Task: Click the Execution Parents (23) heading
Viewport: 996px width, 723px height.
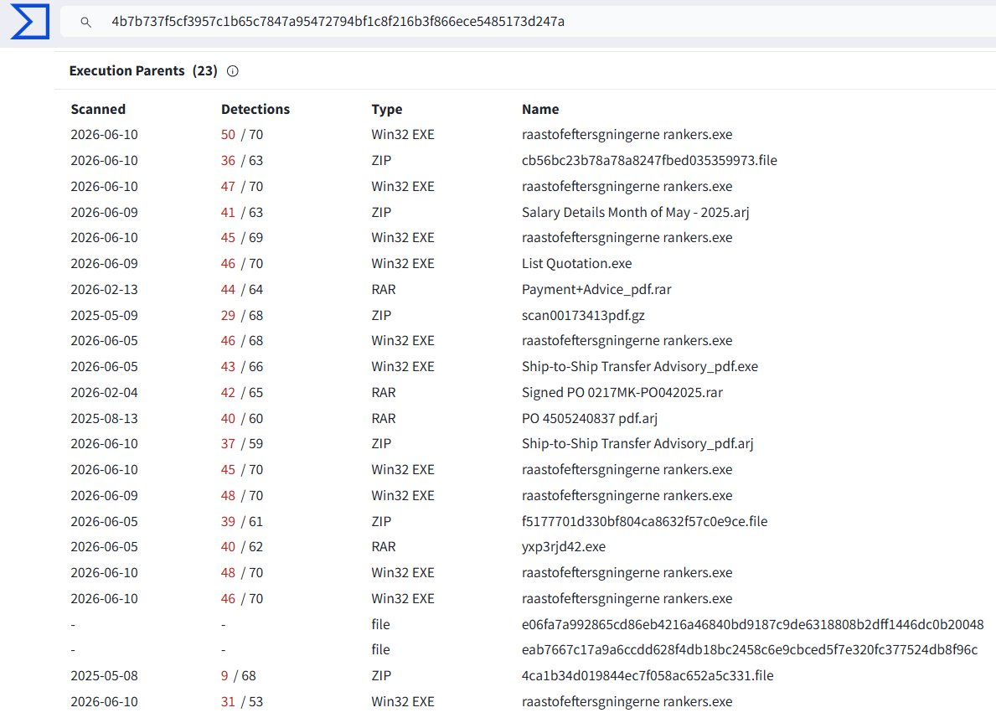Action: [x=143, y=70]
